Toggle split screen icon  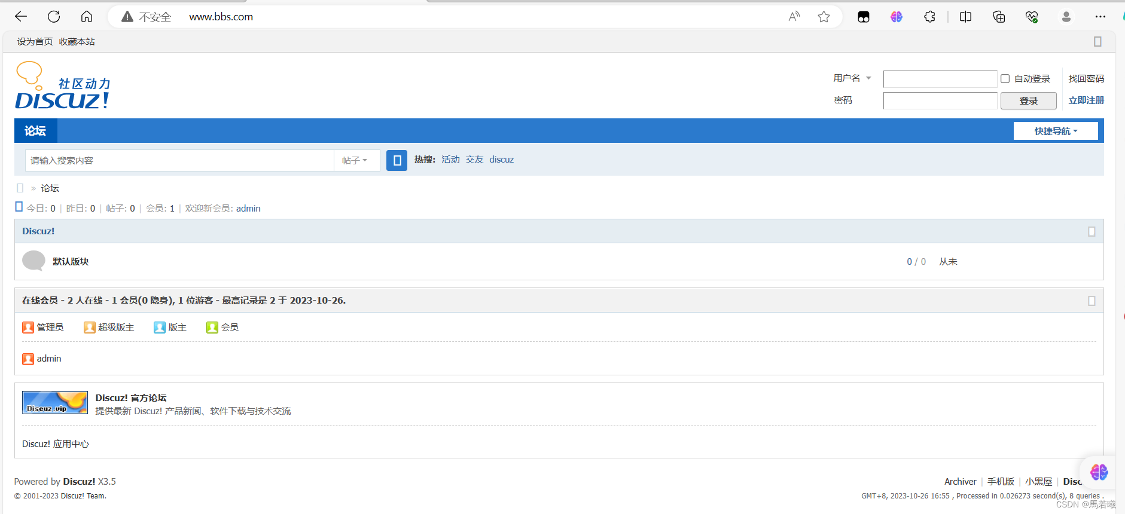coord(965,17)
